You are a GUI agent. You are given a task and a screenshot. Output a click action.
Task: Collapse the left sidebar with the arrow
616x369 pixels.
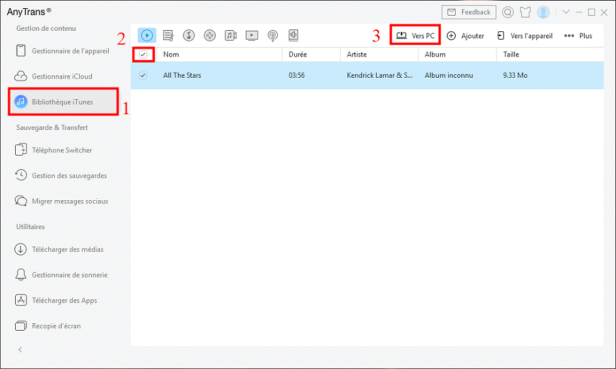pyautogui.click(x=20, y=350)
